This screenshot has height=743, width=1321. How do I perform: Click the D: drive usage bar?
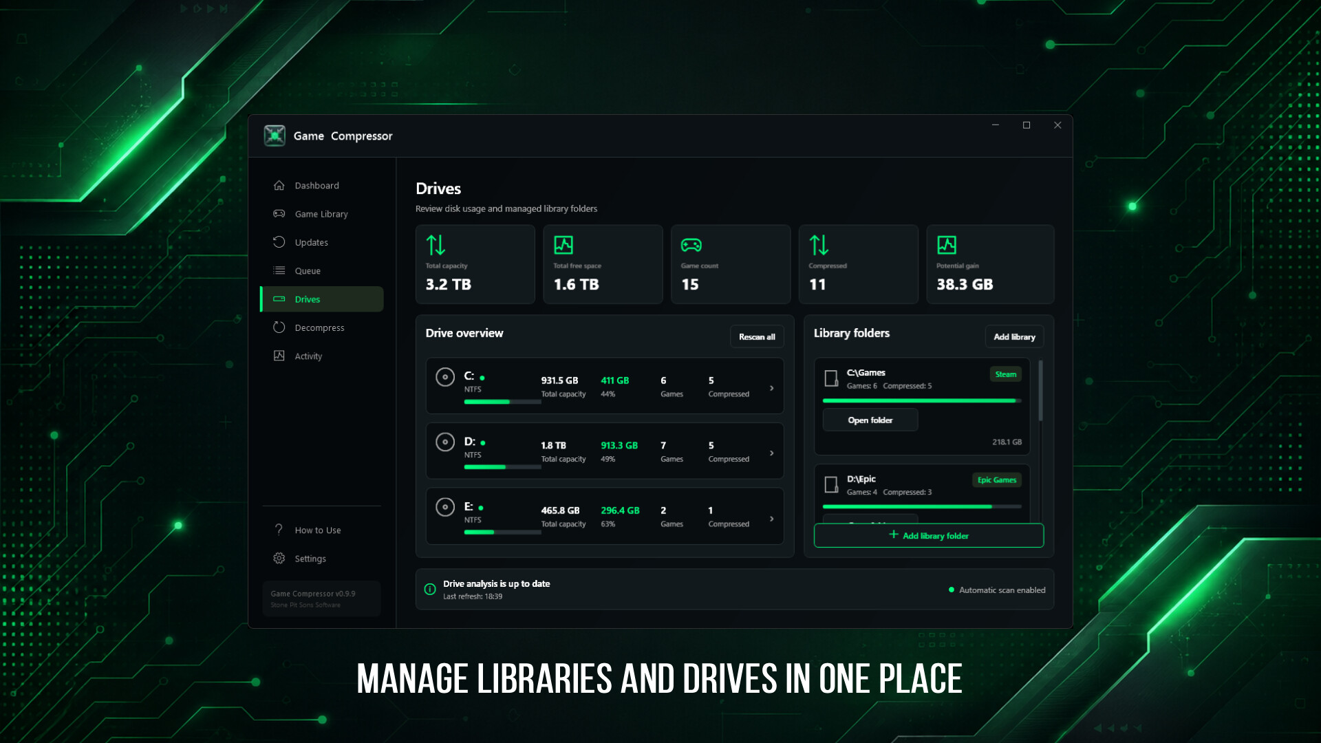point(503,467)
